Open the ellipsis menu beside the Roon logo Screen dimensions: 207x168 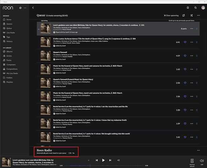click(25, 8)
